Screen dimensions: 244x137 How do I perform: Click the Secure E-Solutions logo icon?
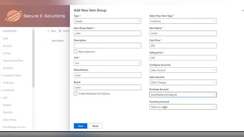[x=13, y=16]
